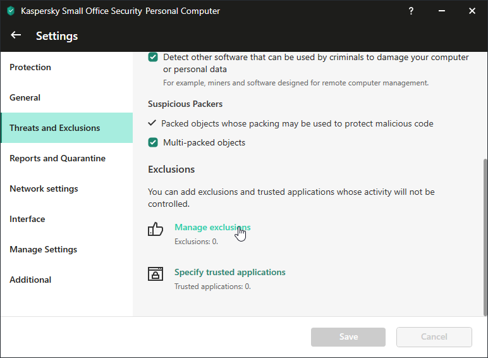
Task: Open the Manage exclusions link
Action: click(x=212, y=227)
